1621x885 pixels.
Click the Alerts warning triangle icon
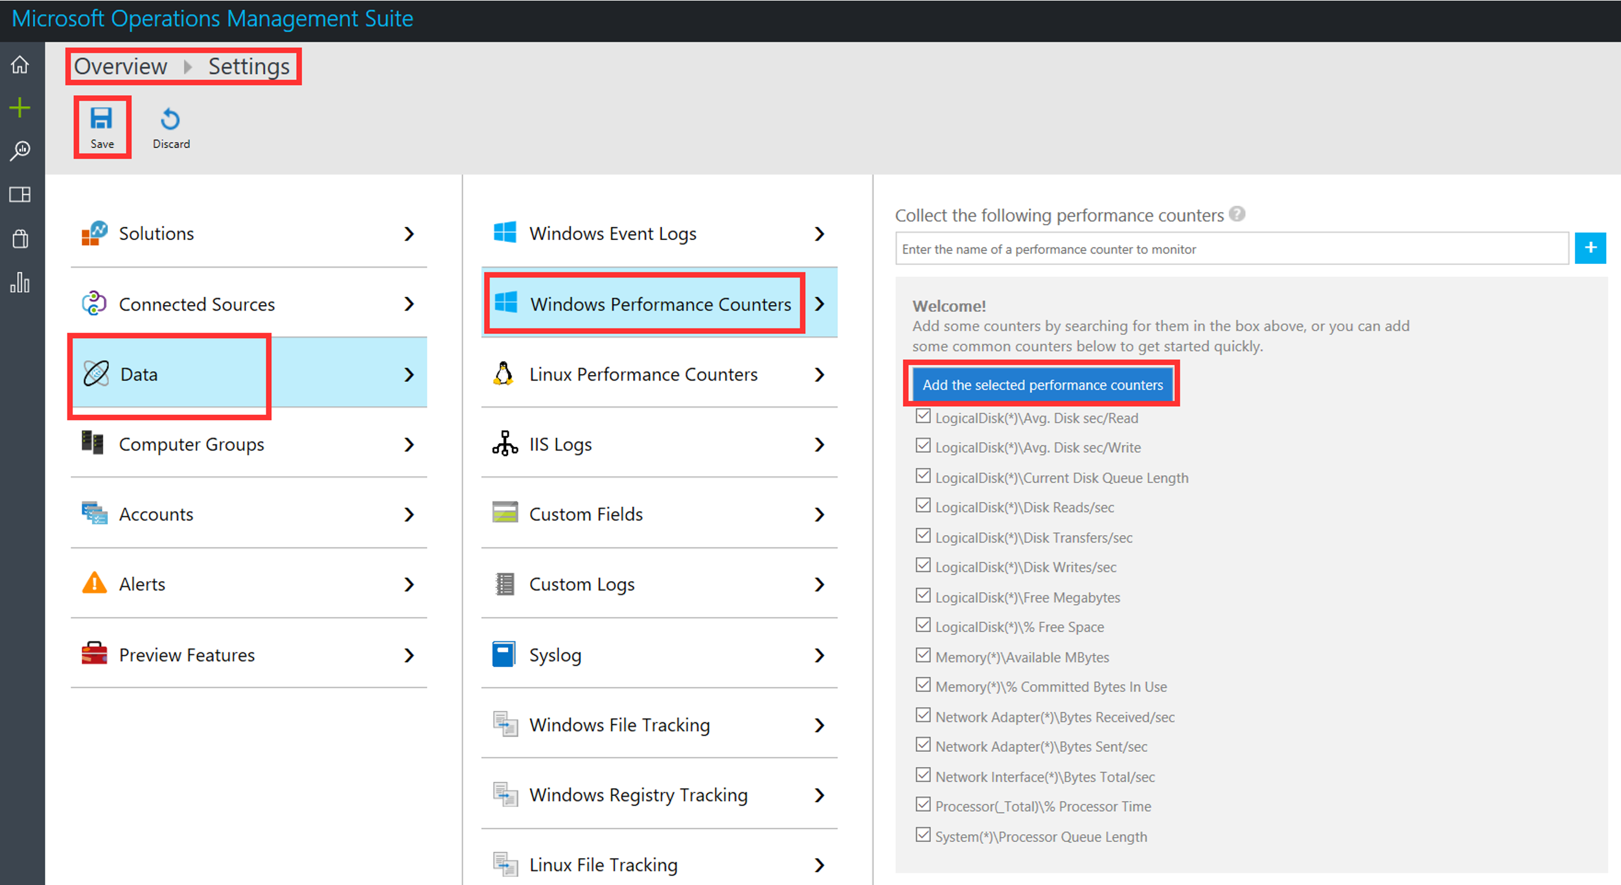[x=94, y=583]
